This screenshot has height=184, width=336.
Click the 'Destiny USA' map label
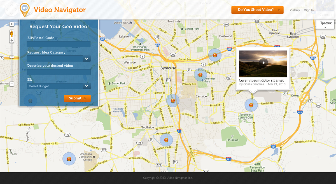click(x=121, y=23)
